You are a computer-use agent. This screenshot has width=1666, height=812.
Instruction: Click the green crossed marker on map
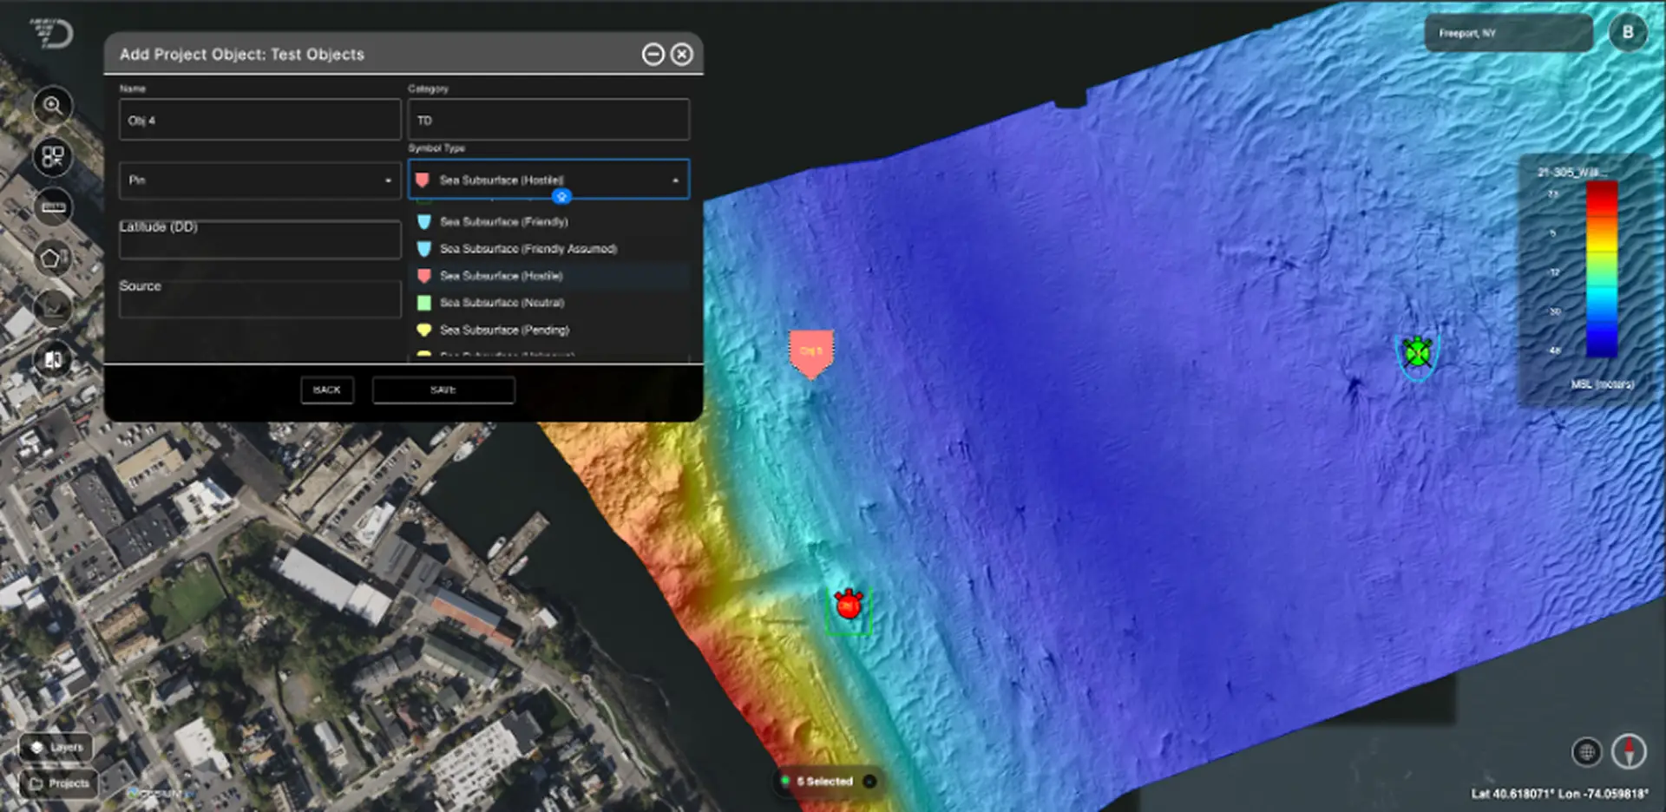point(1417,353)
